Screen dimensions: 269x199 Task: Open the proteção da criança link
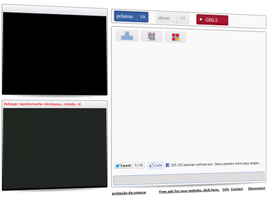[129, 193]
